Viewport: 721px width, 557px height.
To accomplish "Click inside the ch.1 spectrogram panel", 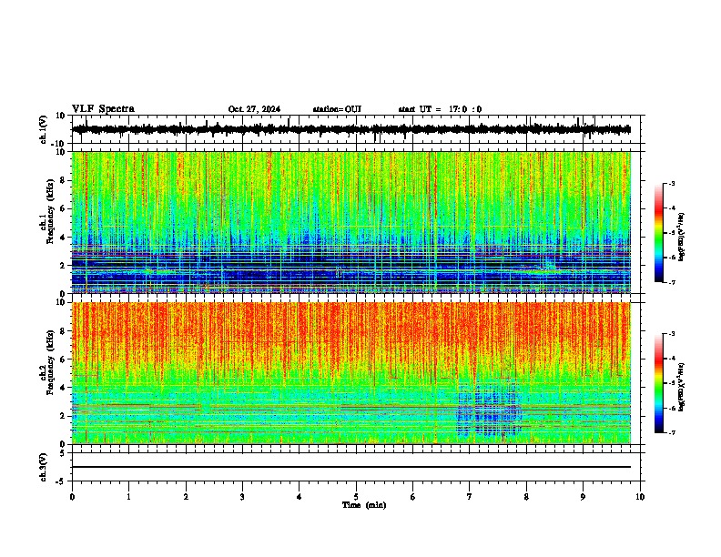I will click(351, 222).
